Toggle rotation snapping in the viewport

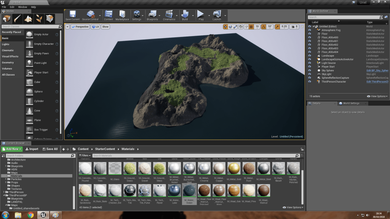click(x=264, y=27)
